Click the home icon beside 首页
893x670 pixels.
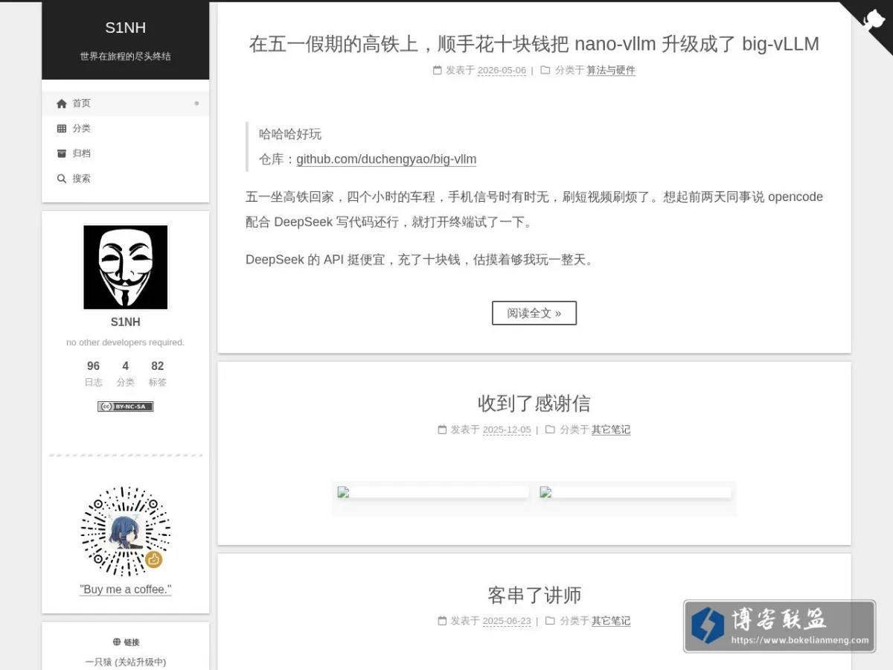click(x=62, y=103)
